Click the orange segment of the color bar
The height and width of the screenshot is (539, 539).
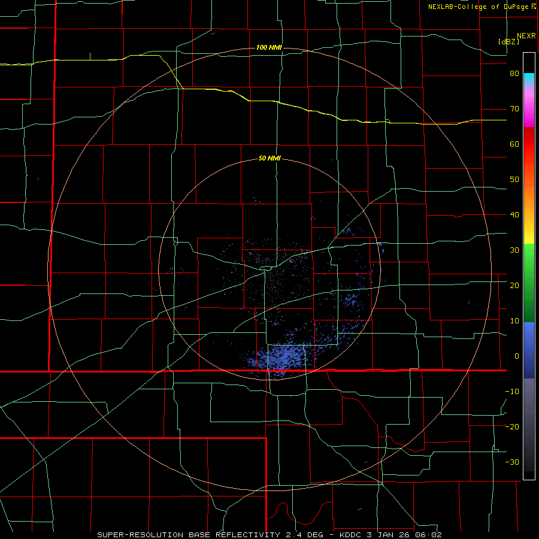pyautogui.click(x=529, y=198)
